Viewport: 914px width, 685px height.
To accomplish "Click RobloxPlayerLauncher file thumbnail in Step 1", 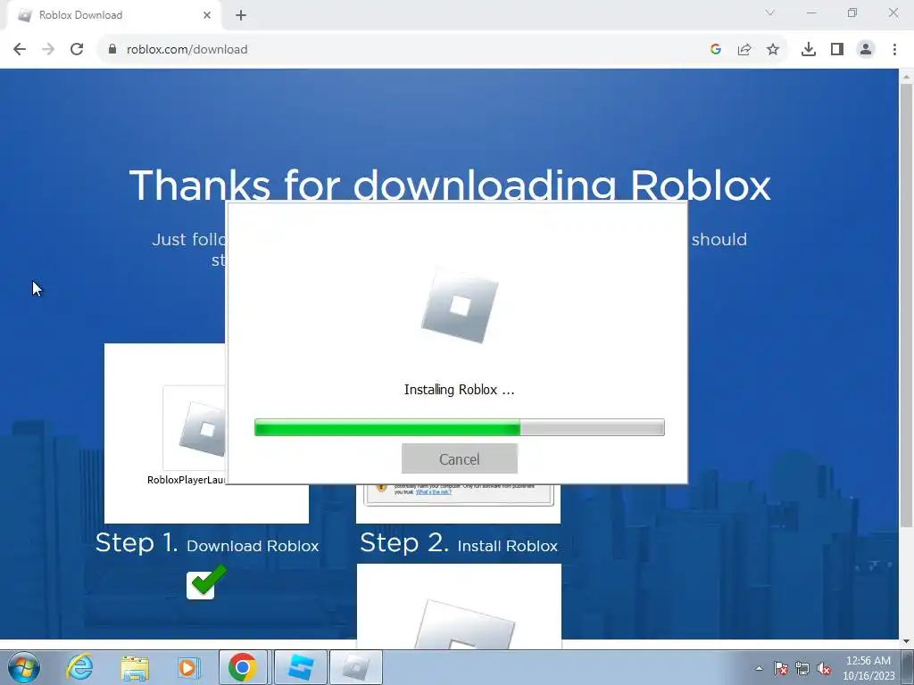I will (195, 428).
